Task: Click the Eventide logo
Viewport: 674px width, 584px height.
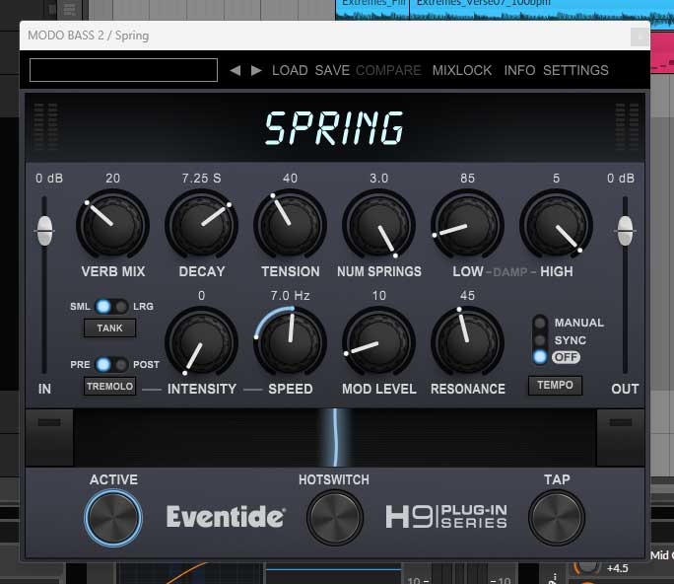Action: pos(226,517)
